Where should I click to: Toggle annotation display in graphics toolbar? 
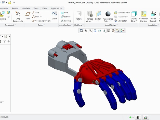[x=118, y=31]
